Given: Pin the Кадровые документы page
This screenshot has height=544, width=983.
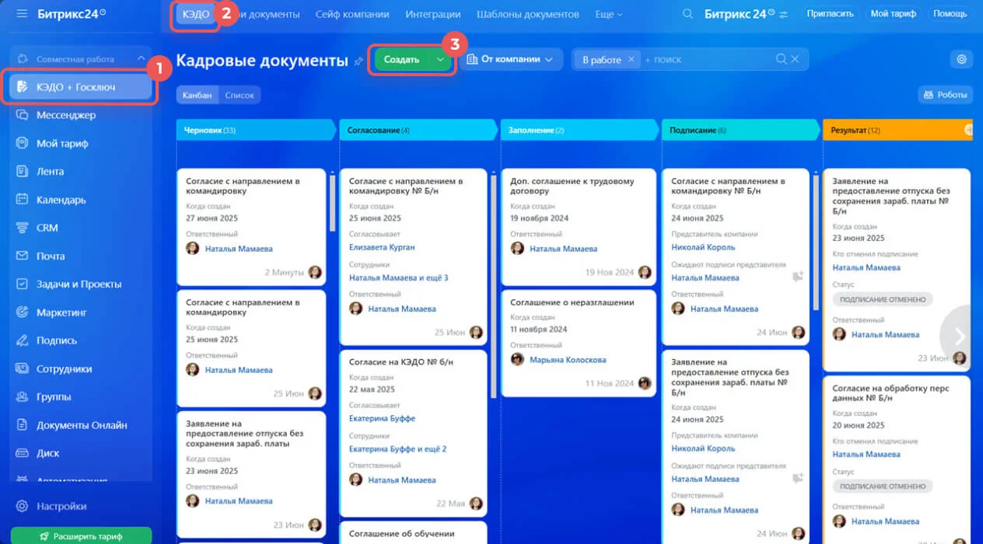Looking at the screenshot, I should [358, 61].
